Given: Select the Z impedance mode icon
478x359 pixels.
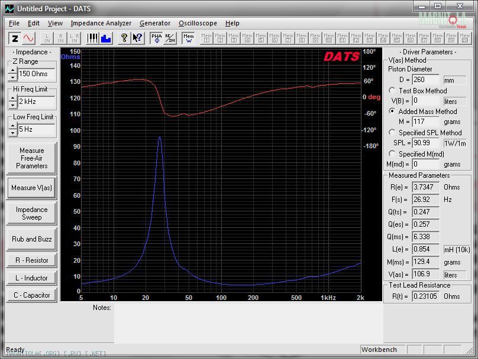Looking at the screenshot, I should click(x=15, y=38).
